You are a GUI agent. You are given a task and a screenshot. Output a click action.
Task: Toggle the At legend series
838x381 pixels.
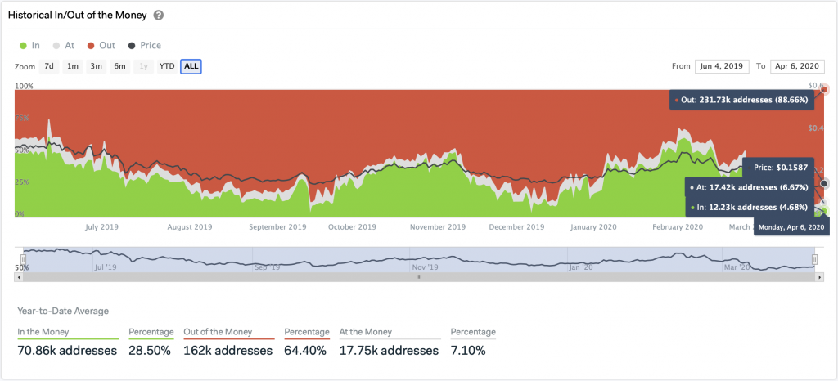tap(63, 45)
